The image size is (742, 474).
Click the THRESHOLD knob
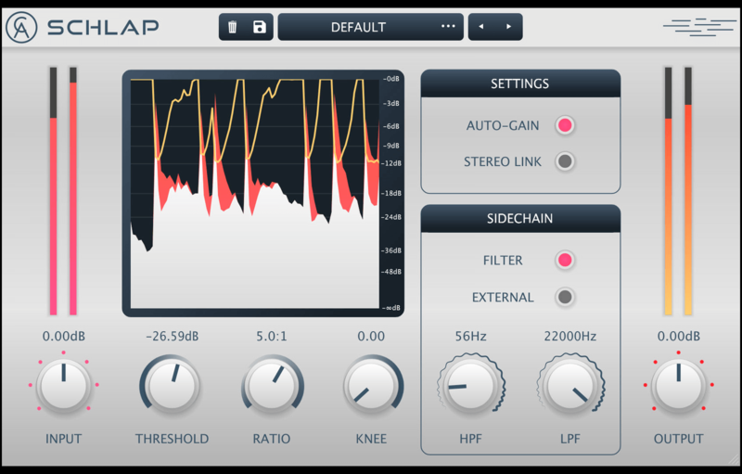172,386
